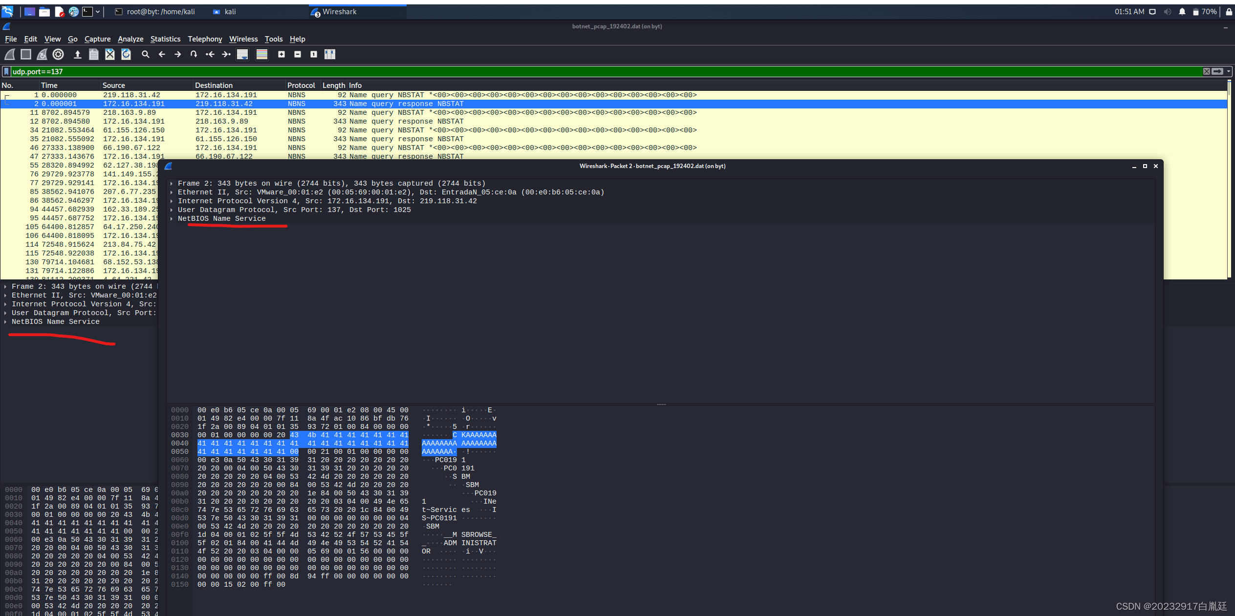Open a capture file with upload arrow icon

(x=77, y=54)
